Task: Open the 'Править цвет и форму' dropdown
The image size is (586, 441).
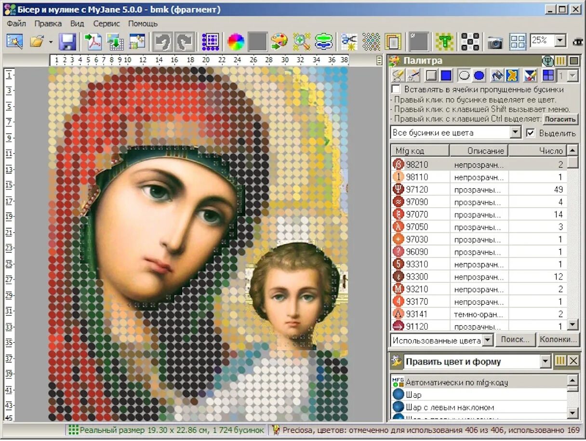Action: tap(545, 361)
